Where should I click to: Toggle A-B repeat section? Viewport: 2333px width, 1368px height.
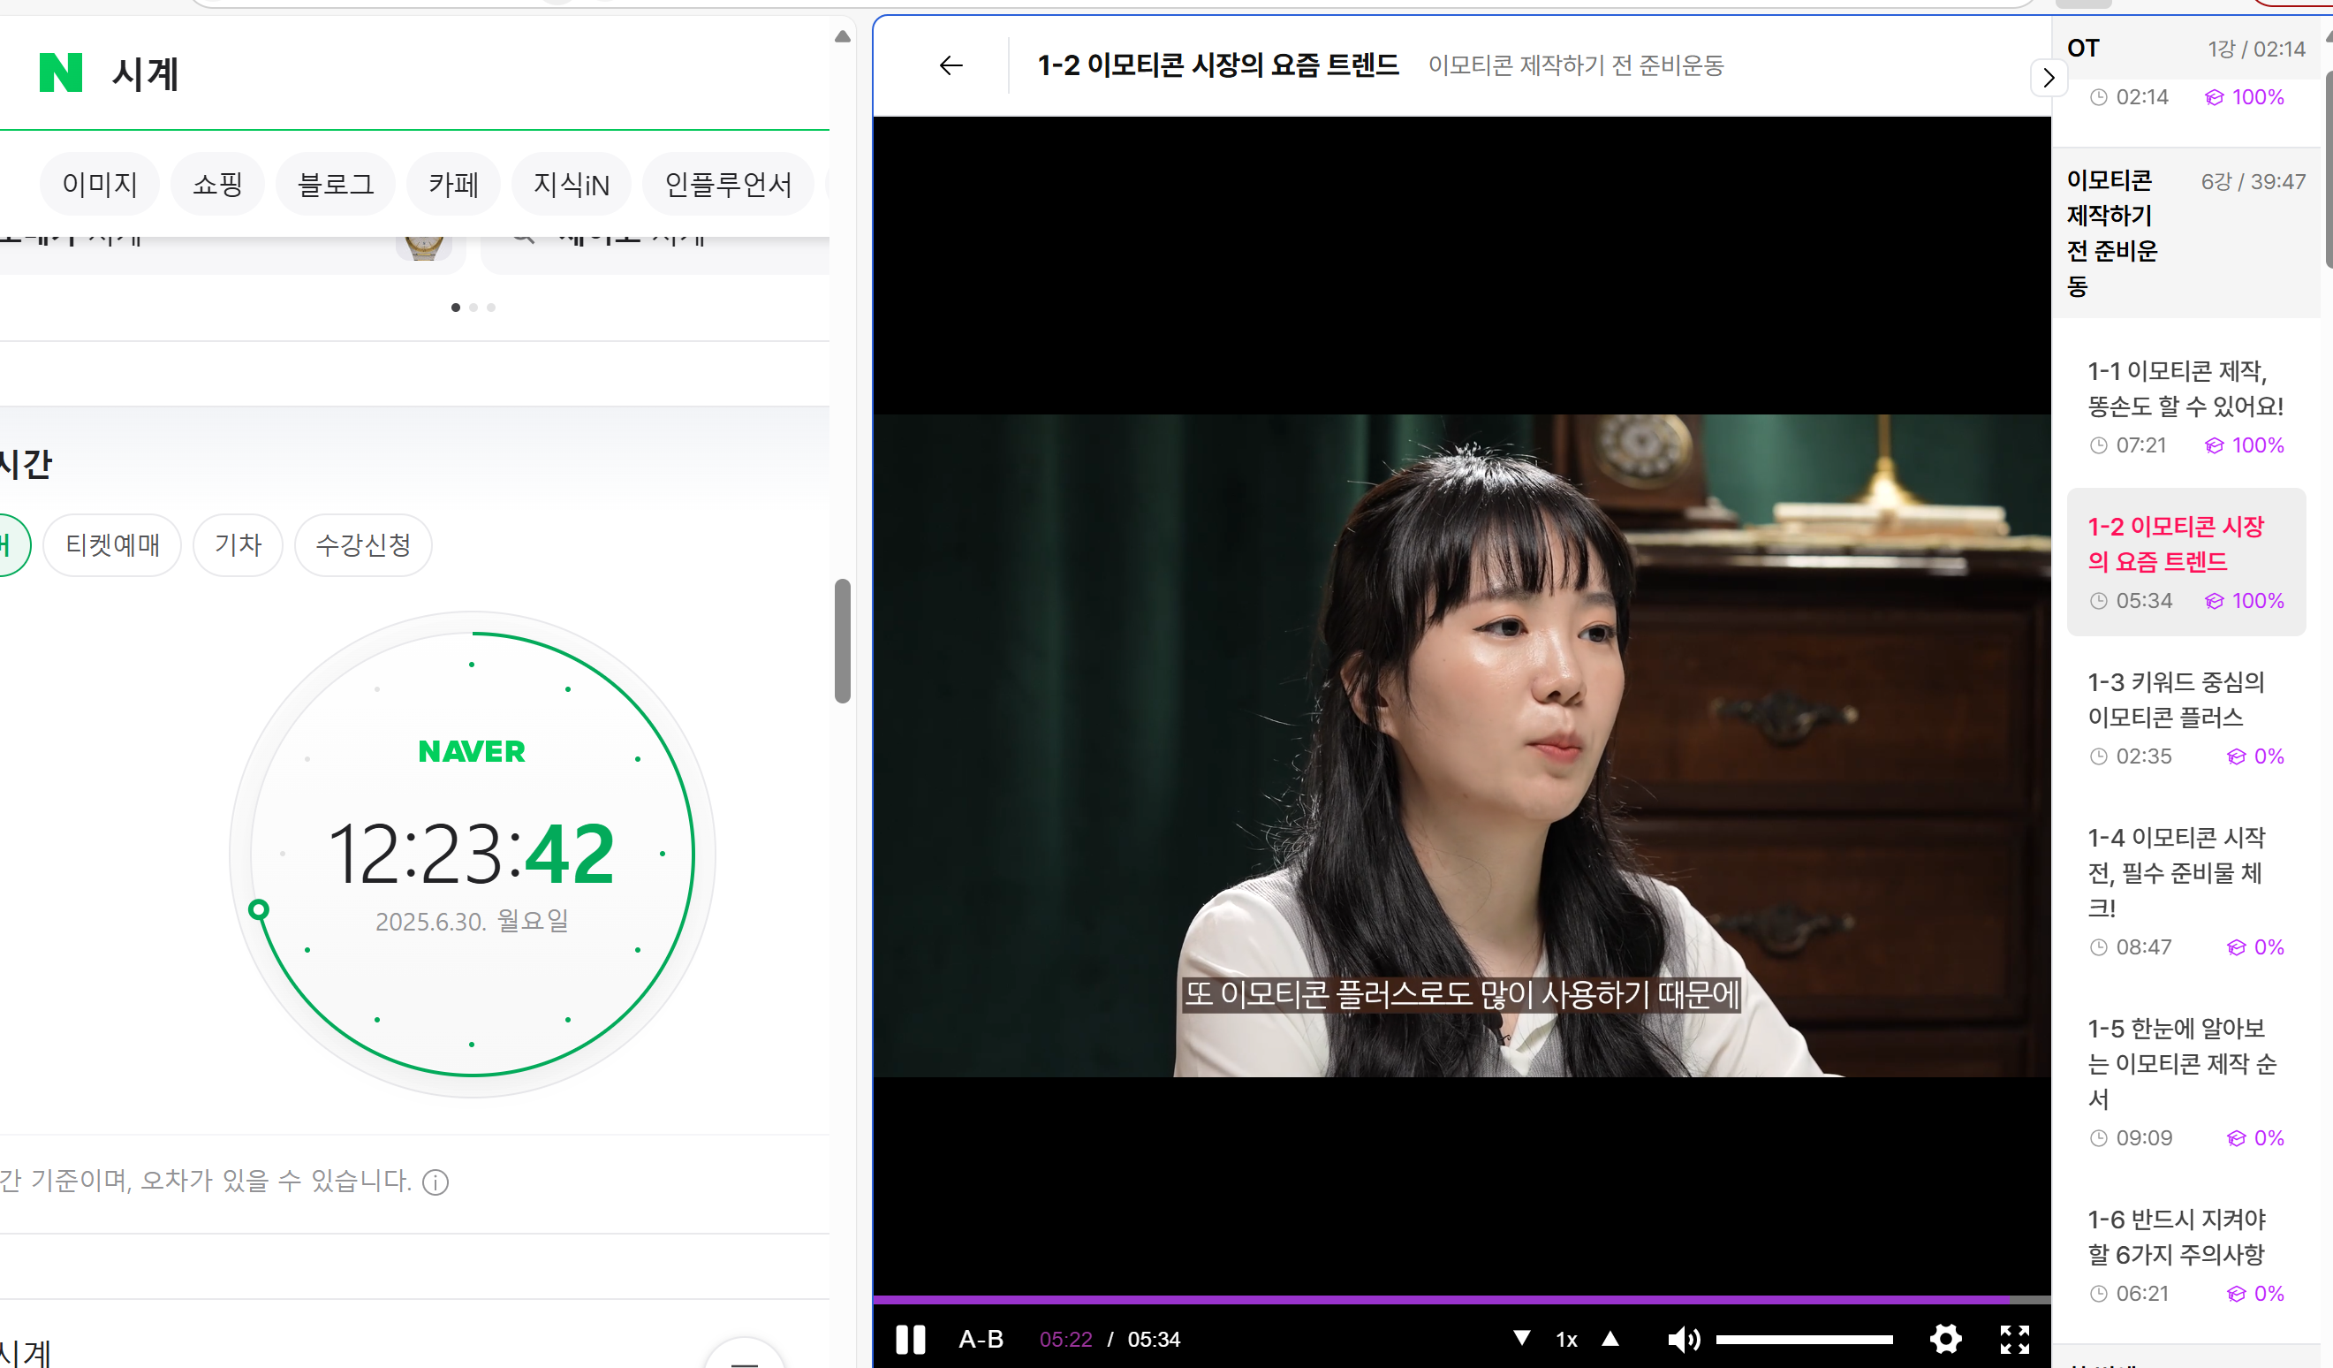(981, 1340)
